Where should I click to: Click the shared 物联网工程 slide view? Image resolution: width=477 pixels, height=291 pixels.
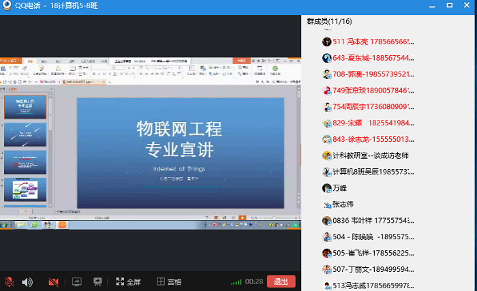coord(180,153)
